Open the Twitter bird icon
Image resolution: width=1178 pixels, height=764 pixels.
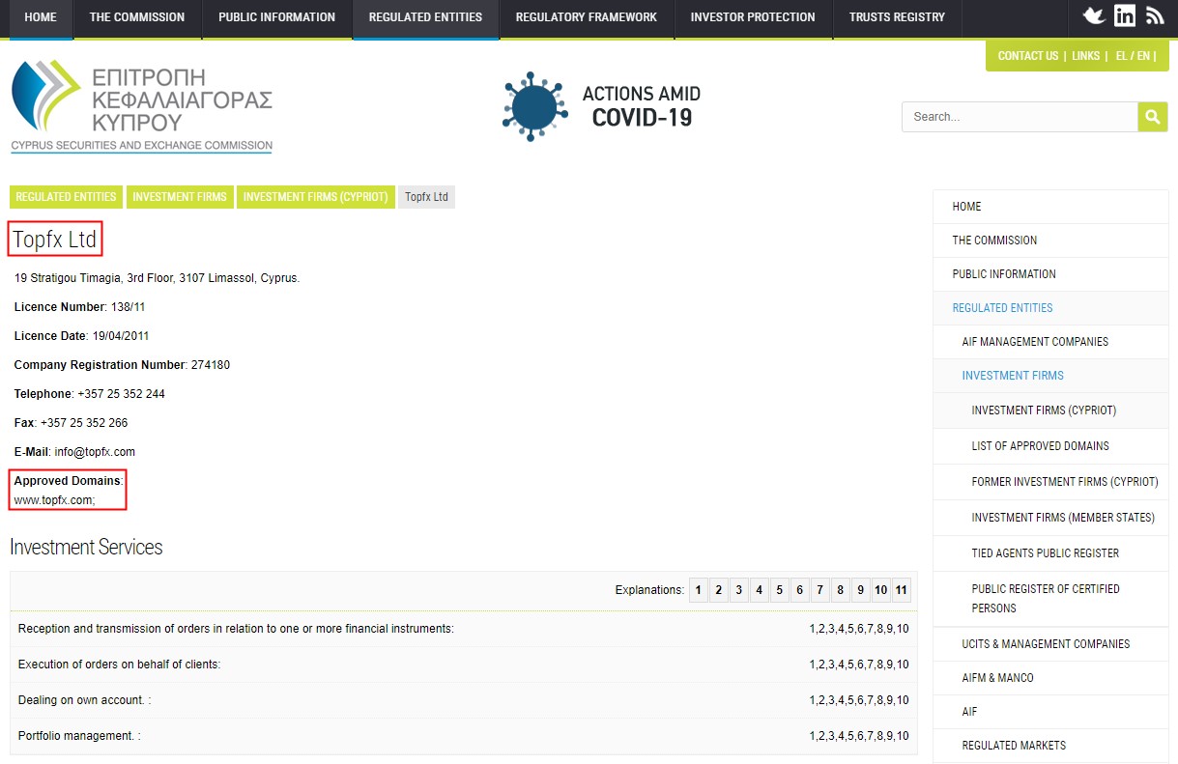1093,16
